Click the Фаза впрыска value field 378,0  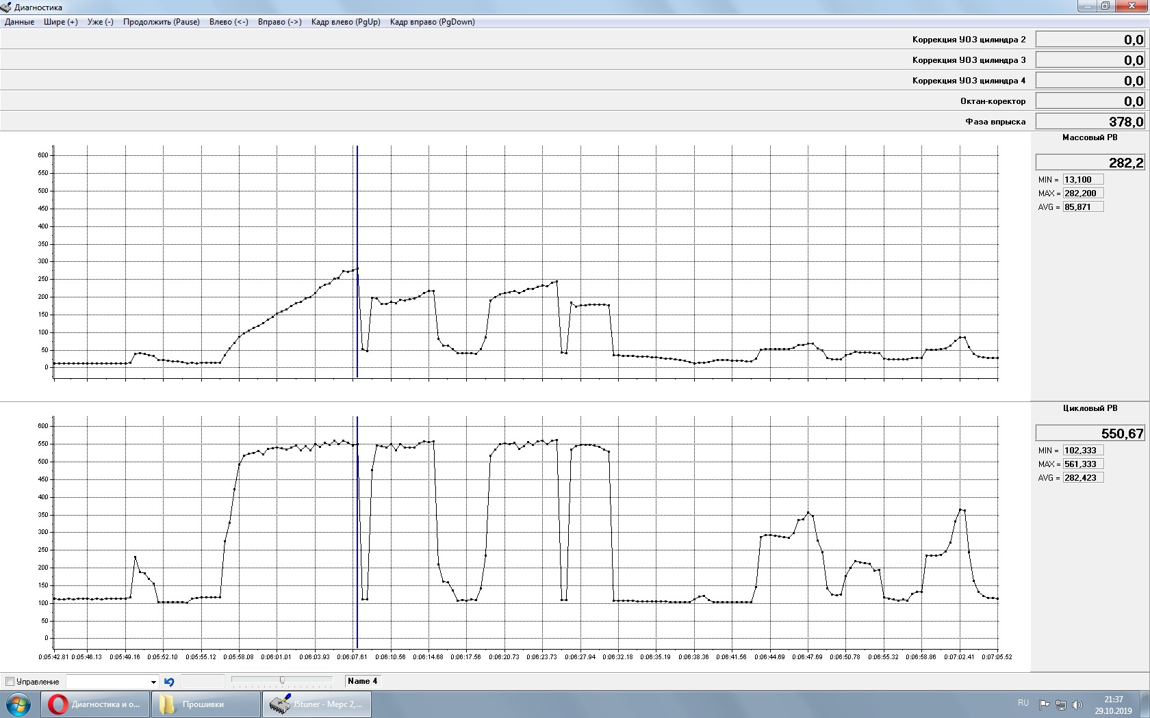(x=1090, y=121)
